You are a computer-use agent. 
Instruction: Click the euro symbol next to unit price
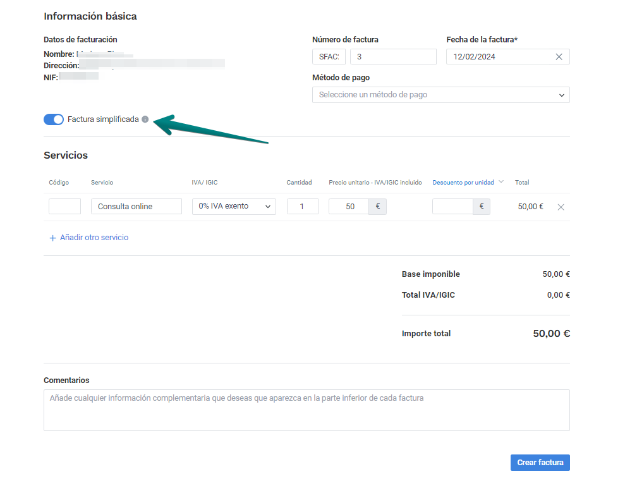[377, 207]
